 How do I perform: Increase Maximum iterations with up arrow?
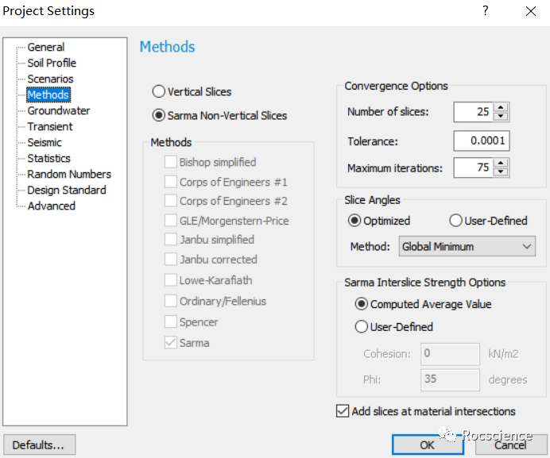[x=501, y=164]
